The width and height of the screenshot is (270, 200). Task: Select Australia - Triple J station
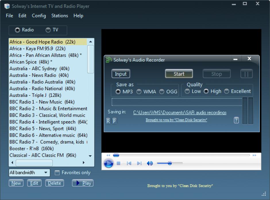coord(48,95)
